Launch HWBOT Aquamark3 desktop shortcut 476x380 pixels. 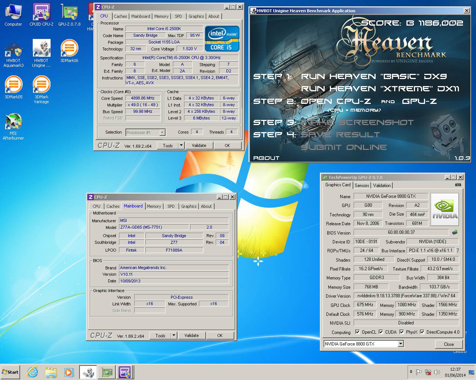(x=13, y=54)
